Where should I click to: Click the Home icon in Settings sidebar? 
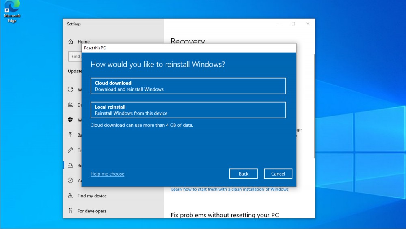click(71, 41)
